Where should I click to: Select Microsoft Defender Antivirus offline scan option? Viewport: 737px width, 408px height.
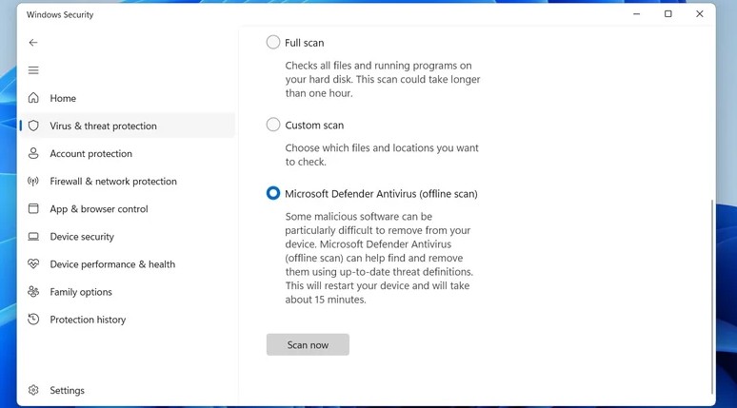(x=273, y=193)
